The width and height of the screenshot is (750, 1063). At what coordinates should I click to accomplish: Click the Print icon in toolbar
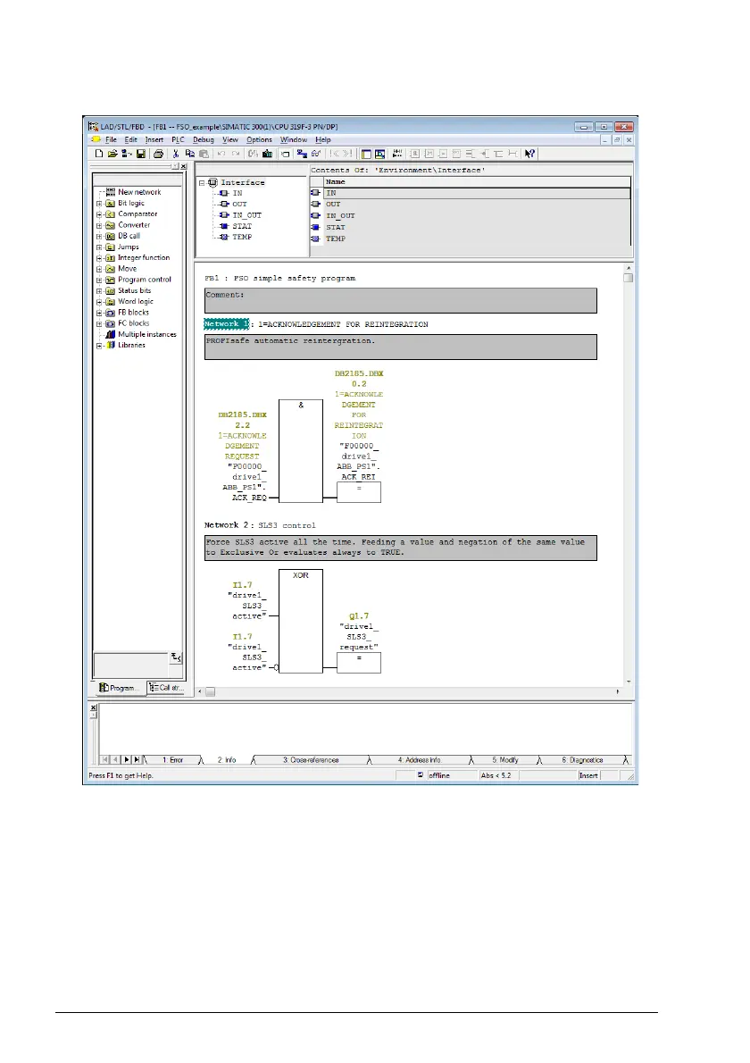coord(158,154)
